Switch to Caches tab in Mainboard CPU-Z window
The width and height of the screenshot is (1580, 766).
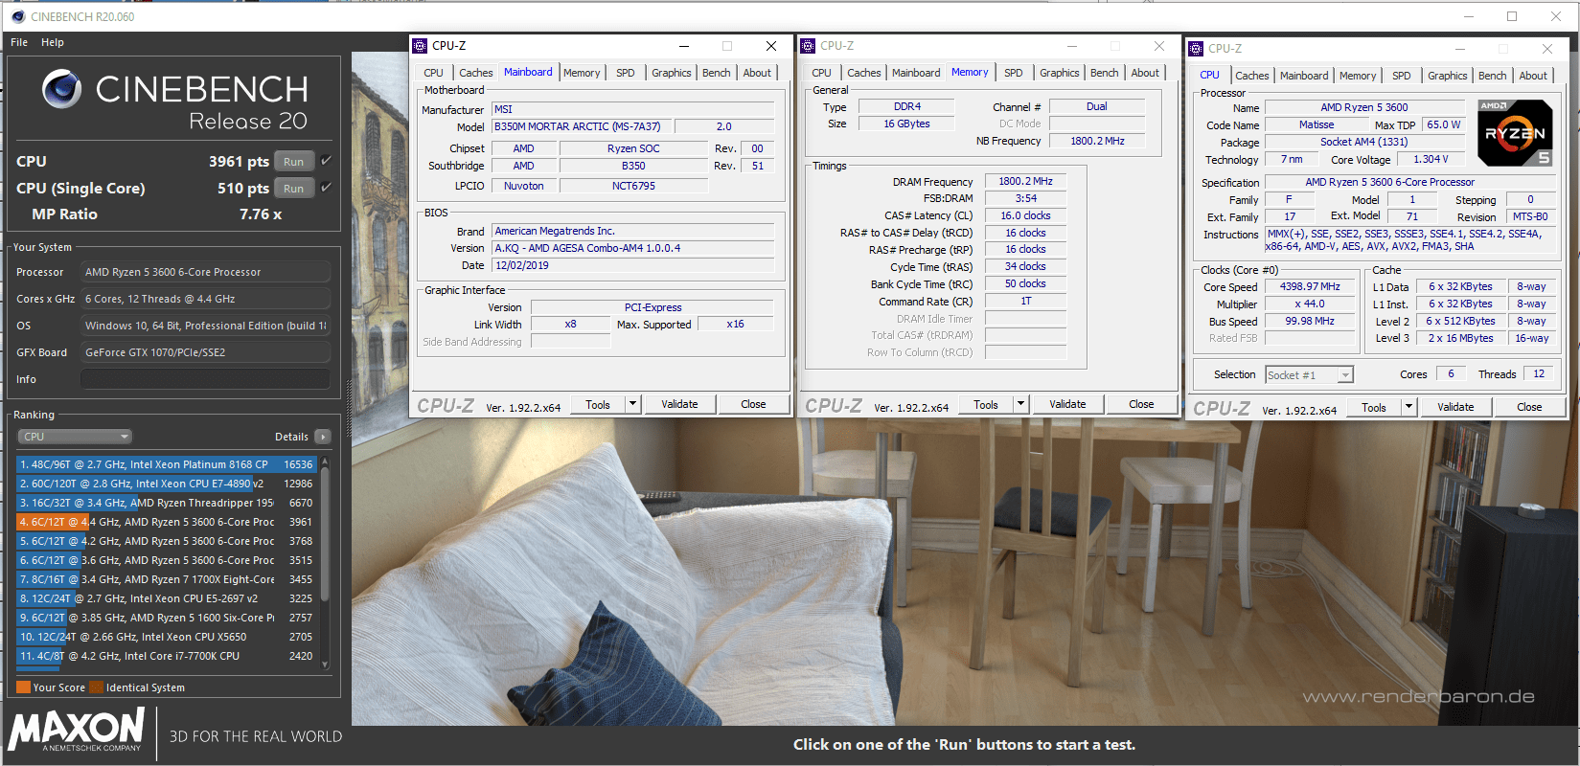[x=475, y=73]
